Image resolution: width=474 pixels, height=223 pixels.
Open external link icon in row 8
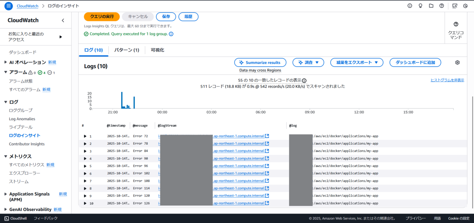point(267,188)
